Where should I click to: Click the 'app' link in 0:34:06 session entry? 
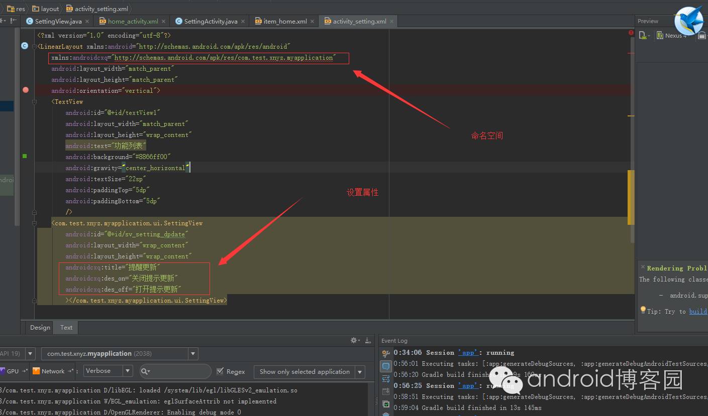click(x=468, y=353)
